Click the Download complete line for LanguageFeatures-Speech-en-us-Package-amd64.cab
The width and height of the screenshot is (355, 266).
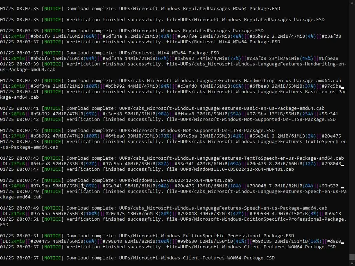164,208
